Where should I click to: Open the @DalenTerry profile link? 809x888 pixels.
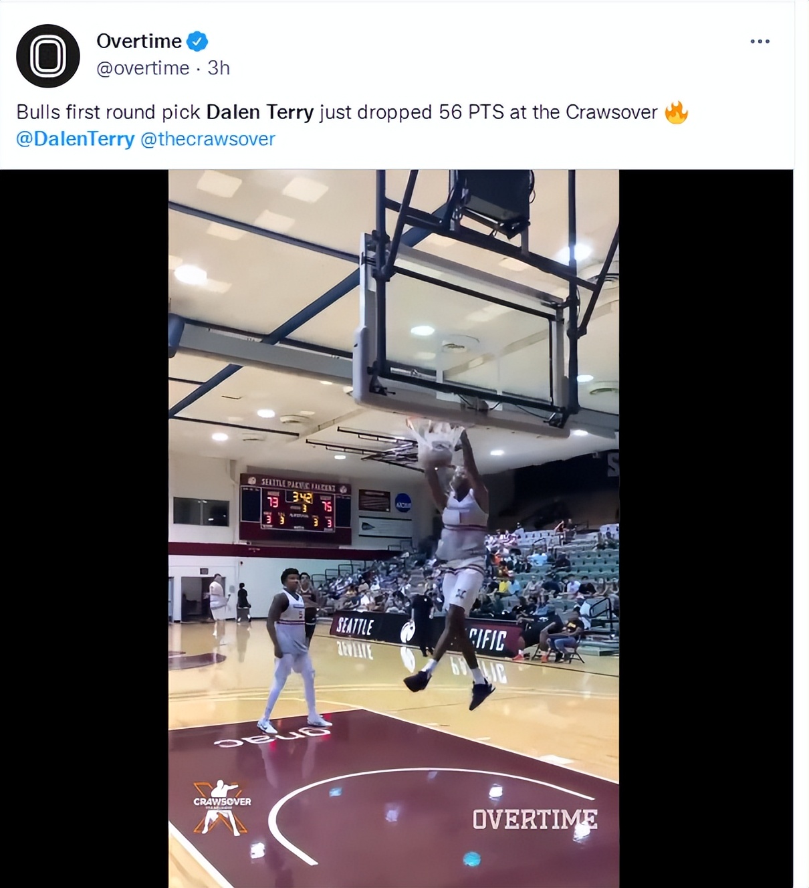click(x=76, y=139)
